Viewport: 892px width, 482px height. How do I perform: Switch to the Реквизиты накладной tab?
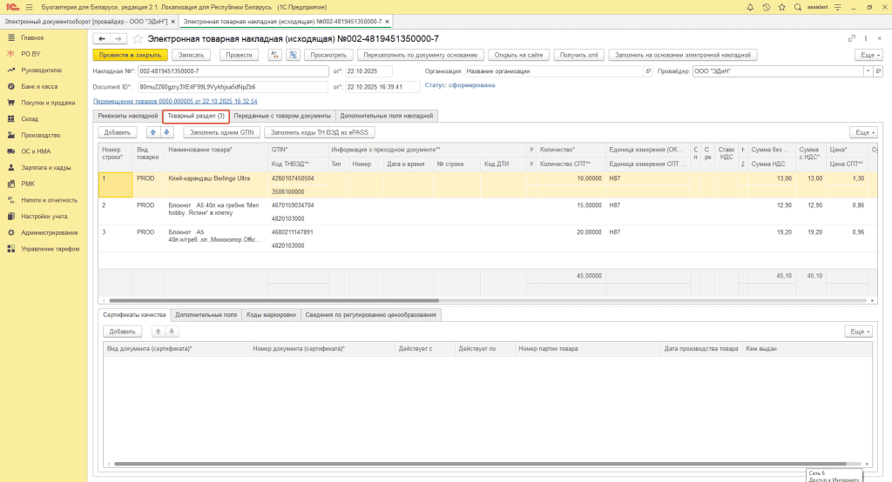click(x=127, y=116)
